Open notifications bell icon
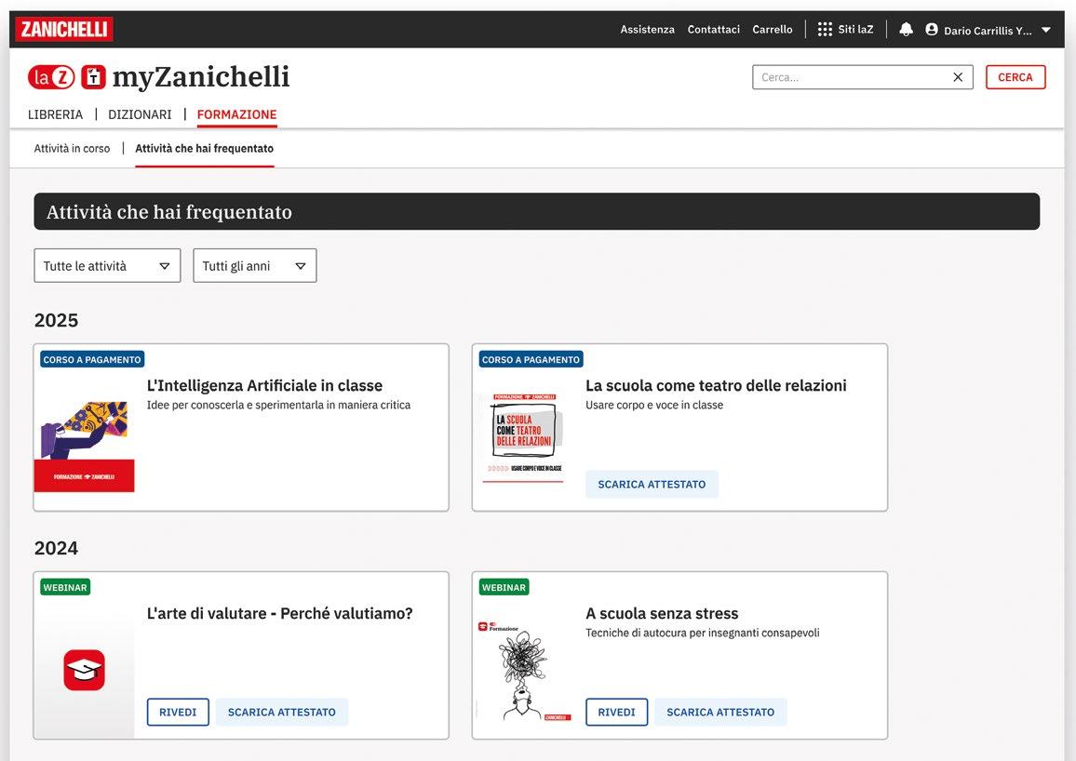The width and height of the screenshot is (1076, 761). tap(906, 30)
